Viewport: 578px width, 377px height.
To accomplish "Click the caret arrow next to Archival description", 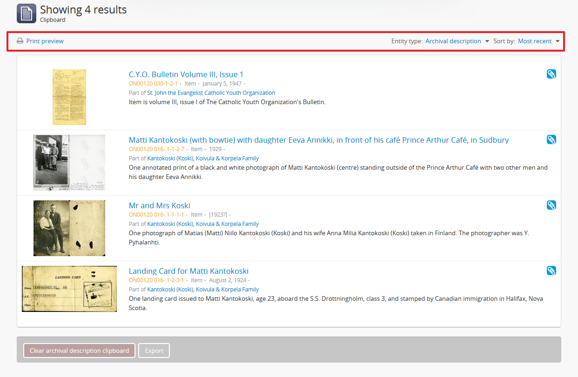I will point(487,41).
